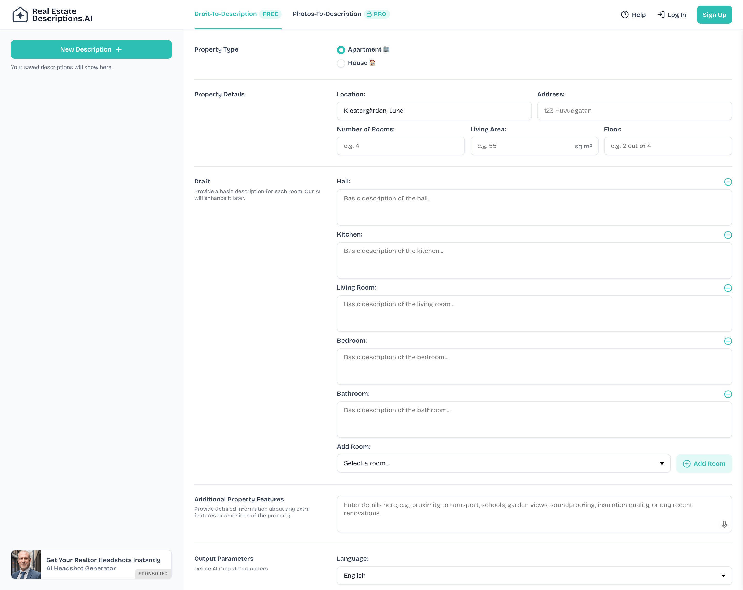Remove the Kitchen room section
This screenshot has width=743, height=590.
pos(728,235)
